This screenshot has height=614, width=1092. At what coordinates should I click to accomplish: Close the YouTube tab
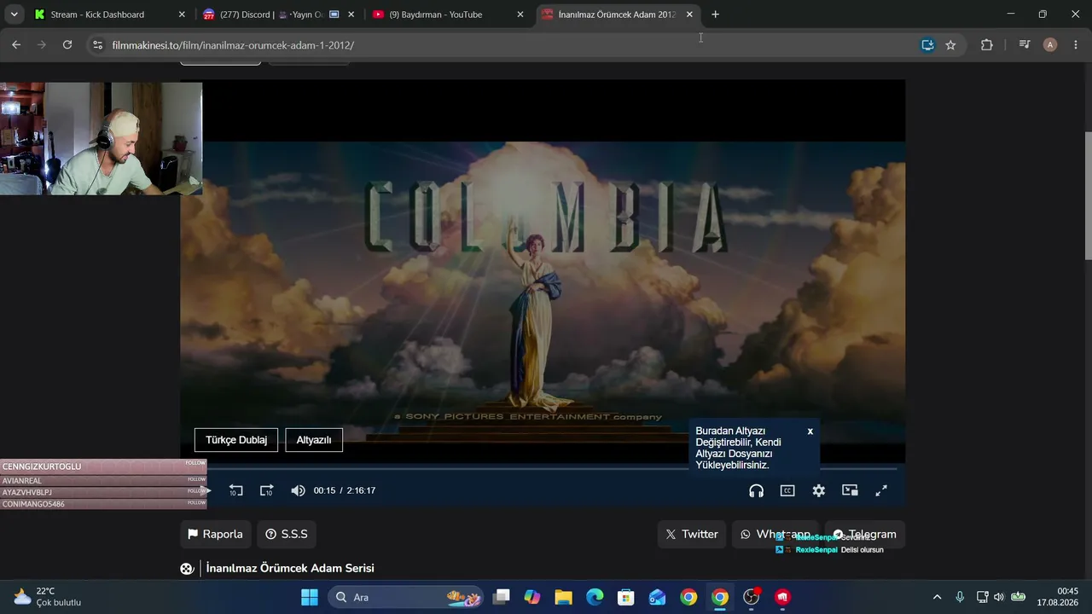click(520, 14)
